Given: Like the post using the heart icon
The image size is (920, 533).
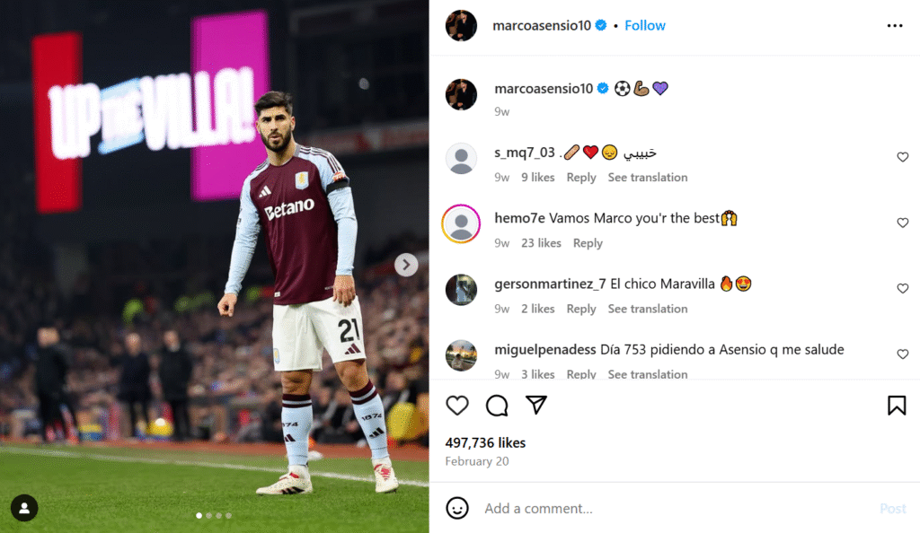Looking at the screenshot, I should (x=457, y=406).
